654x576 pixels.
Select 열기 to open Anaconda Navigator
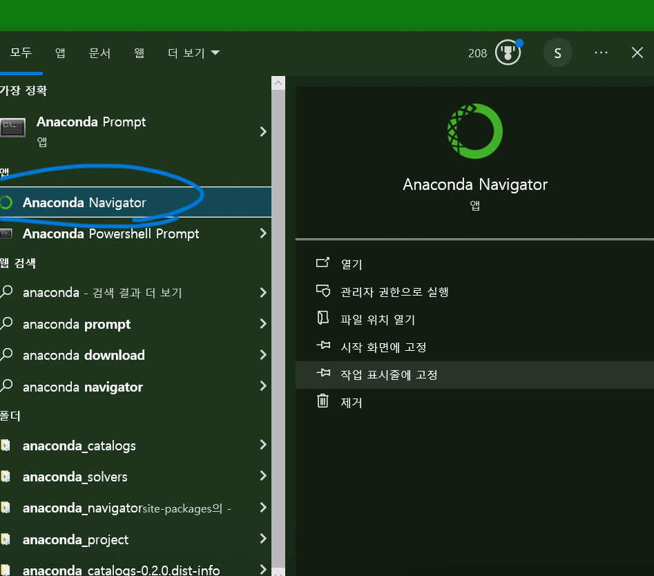[474, 264]
